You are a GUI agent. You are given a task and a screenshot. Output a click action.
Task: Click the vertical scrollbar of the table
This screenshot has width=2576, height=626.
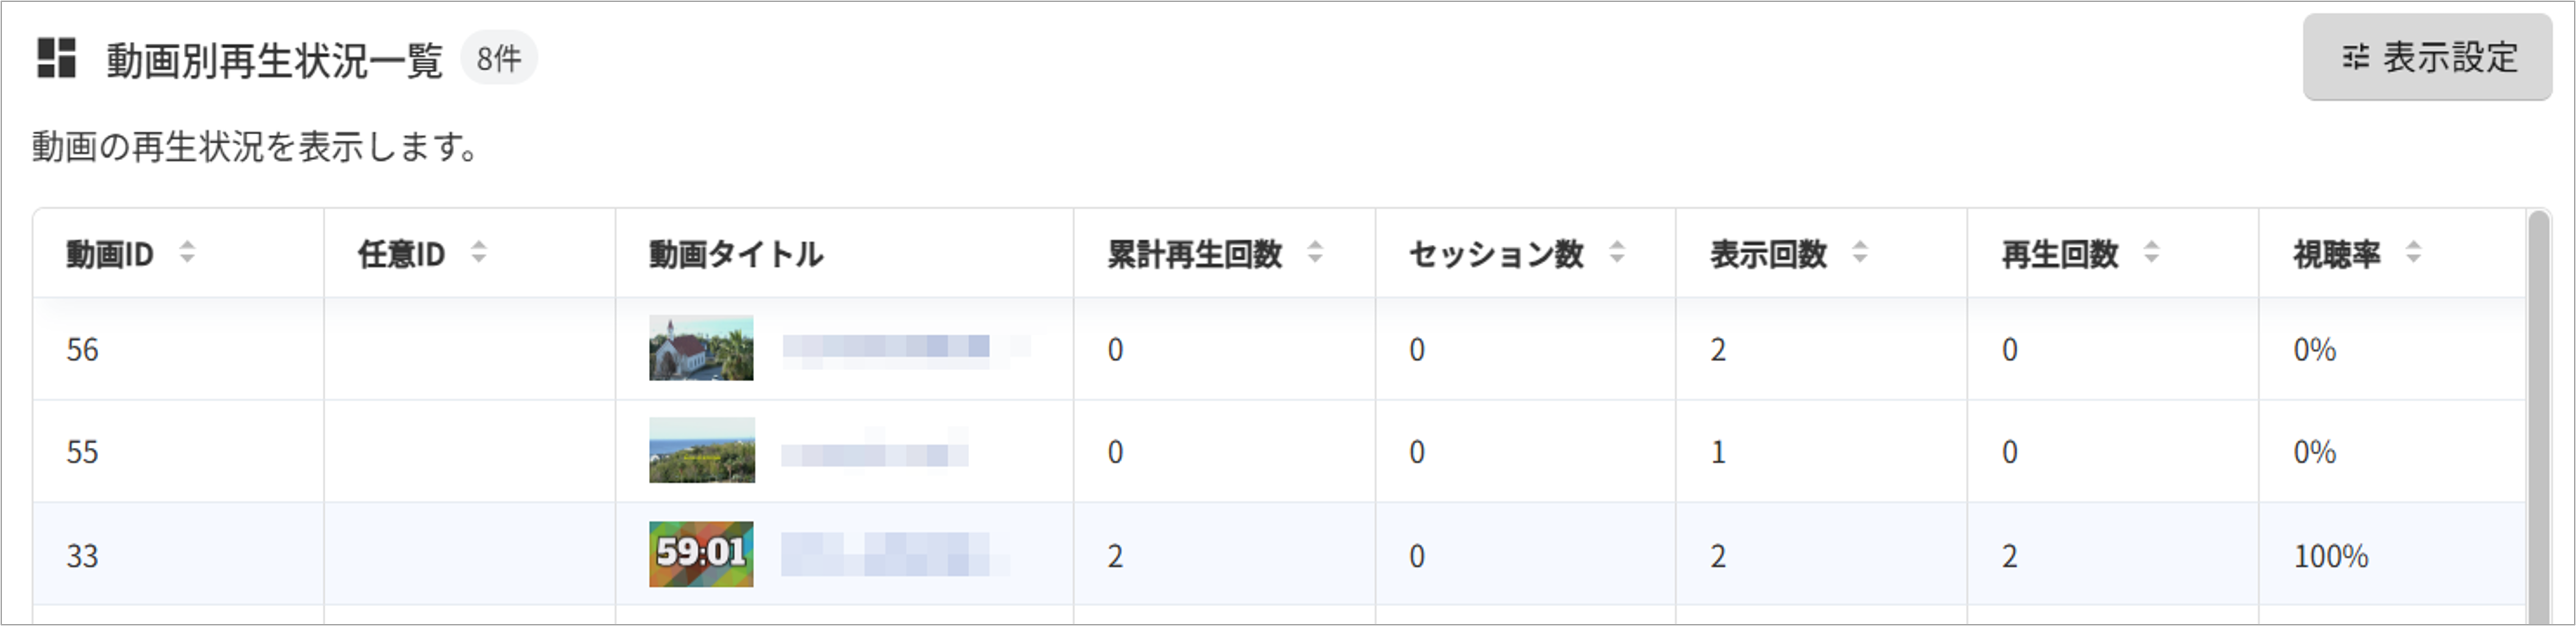click(2538, 416)
